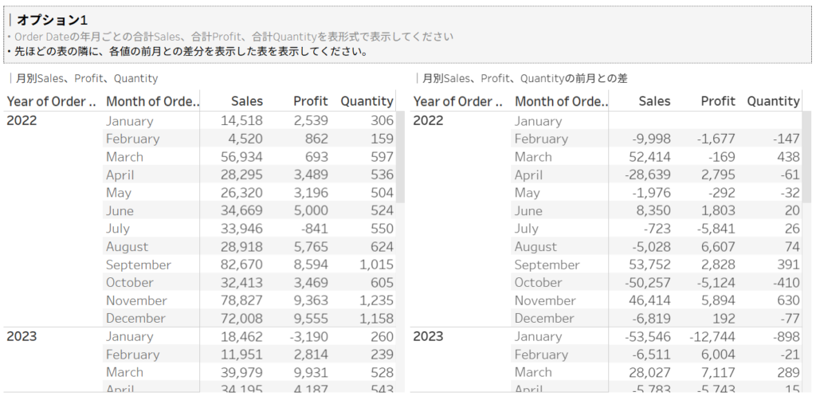Click Year of Order header in left table
Viewport: 816px width, 400px height.
tap(51, 101)
